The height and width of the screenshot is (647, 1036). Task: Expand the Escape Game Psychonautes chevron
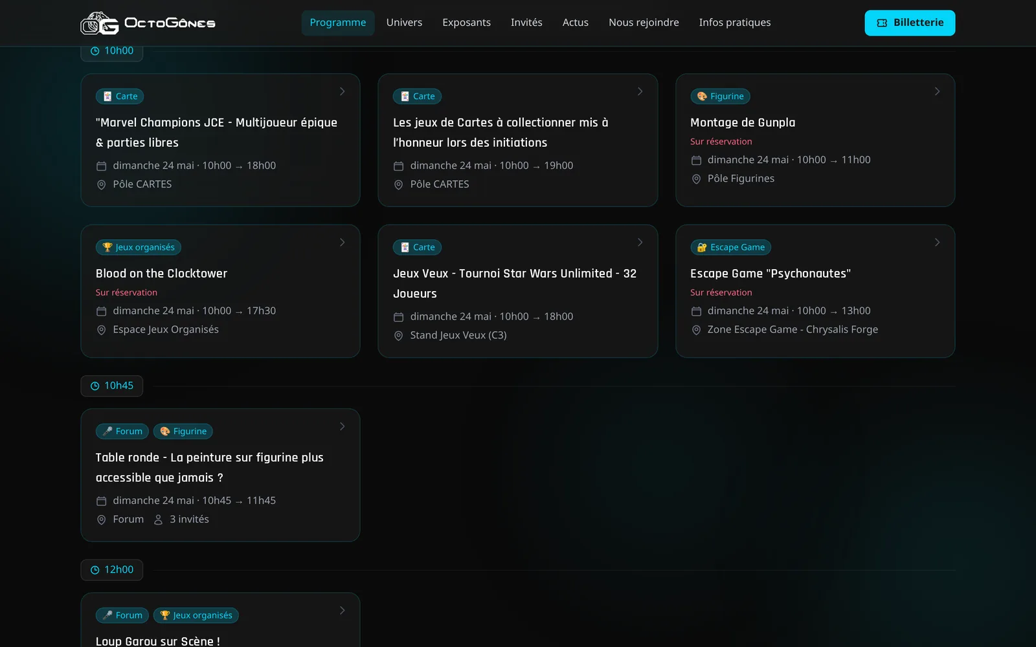[937, 242]
